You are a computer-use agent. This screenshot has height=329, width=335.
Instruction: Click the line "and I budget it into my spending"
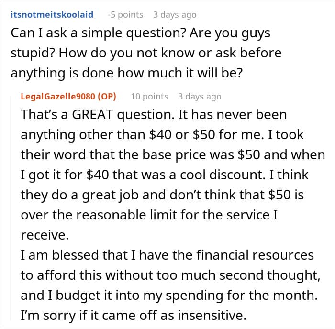(169, 295)
